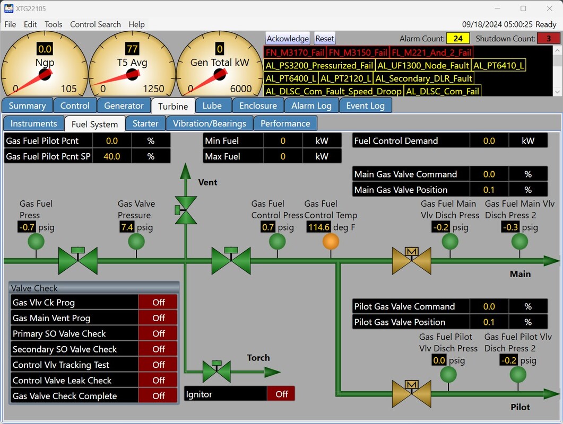Click the T5 Avg gauge dial

[x=132, y=65]
